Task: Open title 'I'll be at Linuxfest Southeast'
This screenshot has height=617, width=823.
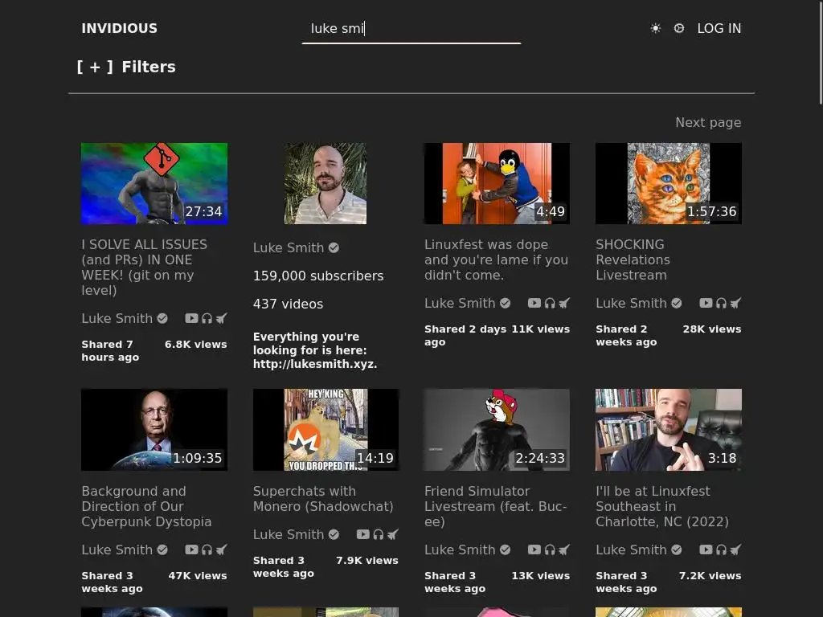Action: (662, 506)
